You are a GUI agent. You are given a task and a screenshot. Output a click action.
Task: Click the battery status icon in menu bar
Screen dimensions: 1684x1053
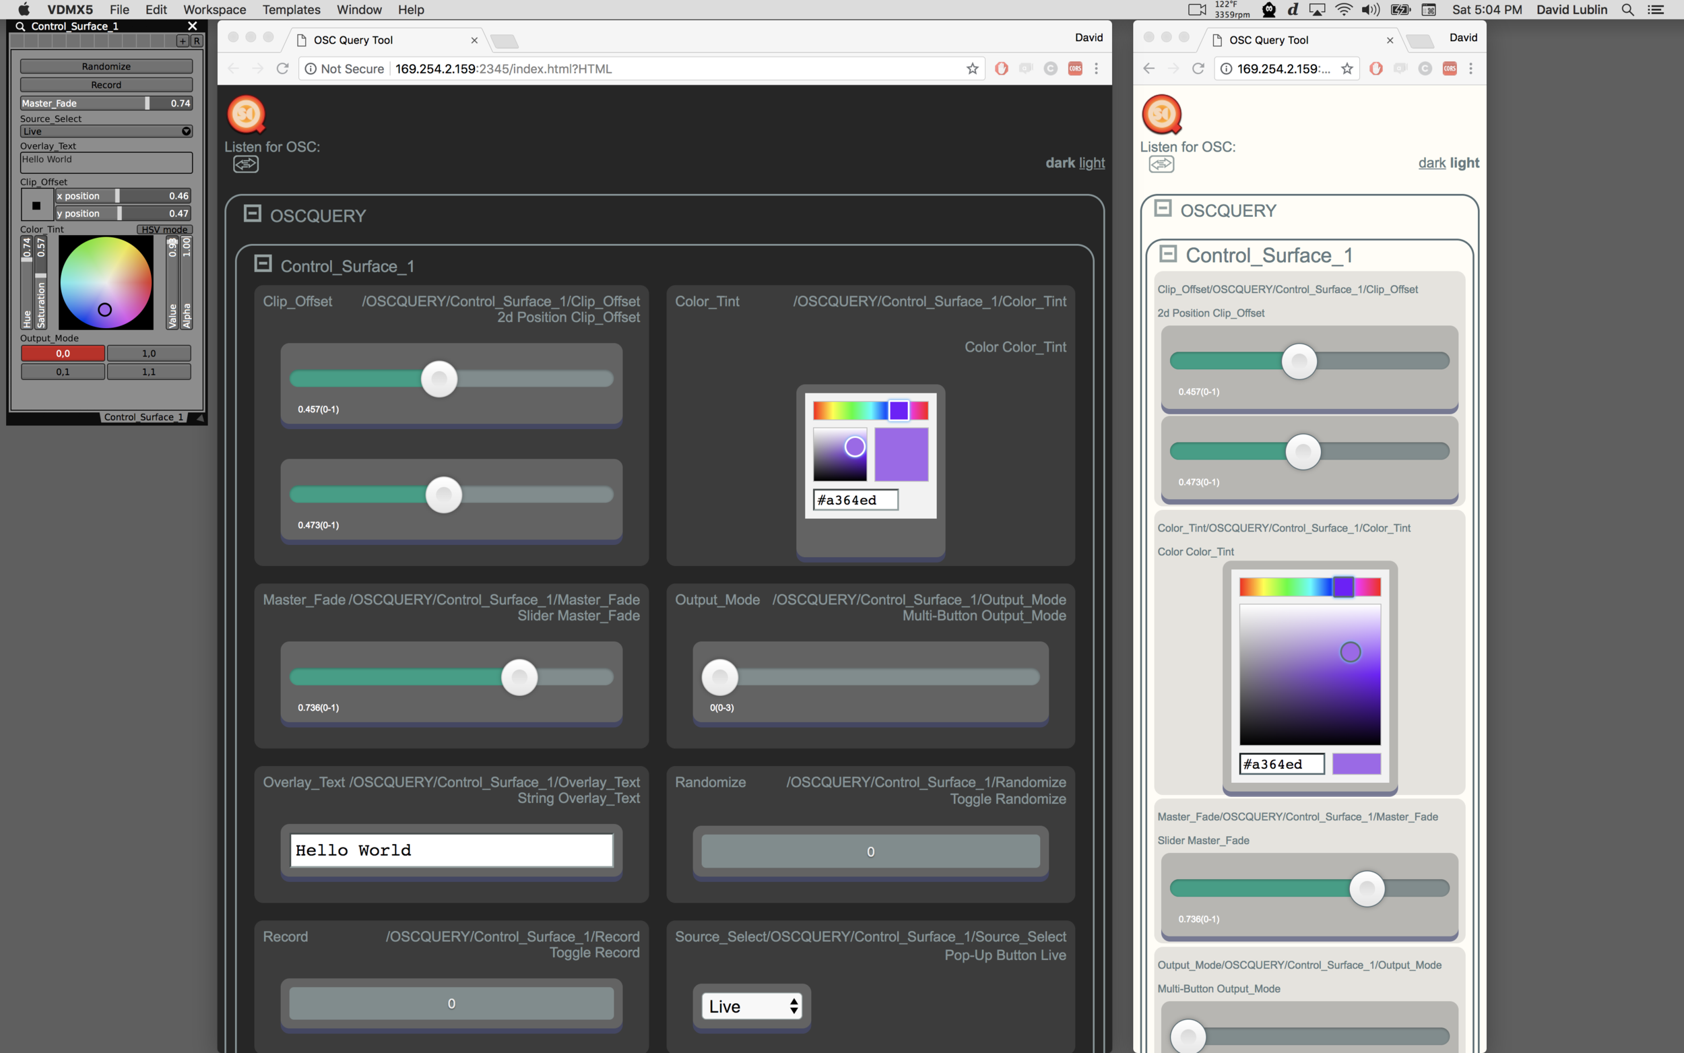(1400, 9)
